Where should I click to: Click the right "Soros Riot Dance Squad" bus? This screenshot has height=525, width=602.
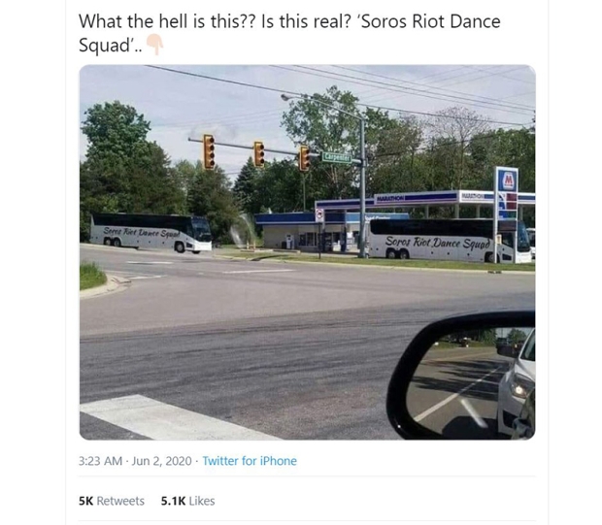(x=450, y=241)
